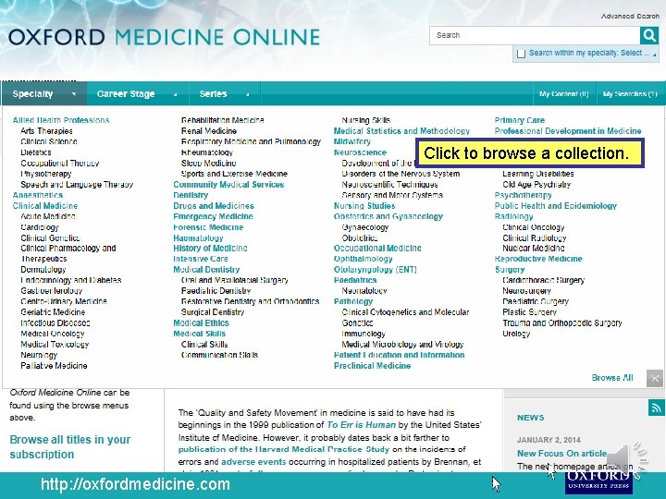Browse Forensic Medicine
Viewport: 666px width, 499px height.
(x=208, y=227)
